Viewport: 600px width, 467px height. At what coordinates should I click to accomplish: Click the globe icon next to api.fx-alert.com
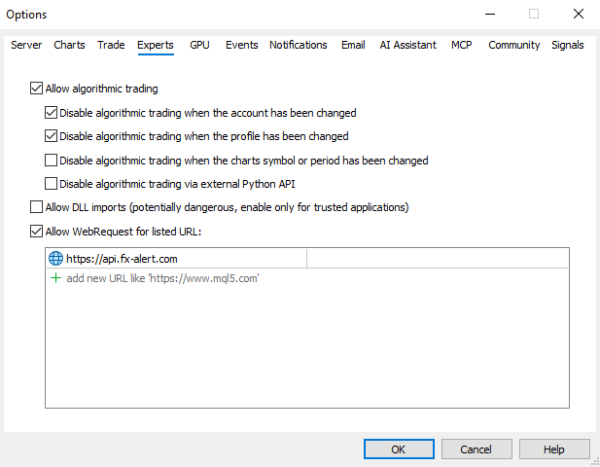[55, 259]
